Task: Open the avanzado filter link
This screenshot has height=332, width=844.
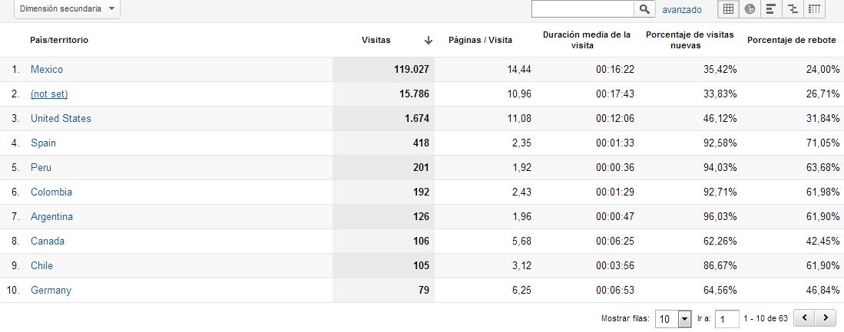Action: pos(682,9)
